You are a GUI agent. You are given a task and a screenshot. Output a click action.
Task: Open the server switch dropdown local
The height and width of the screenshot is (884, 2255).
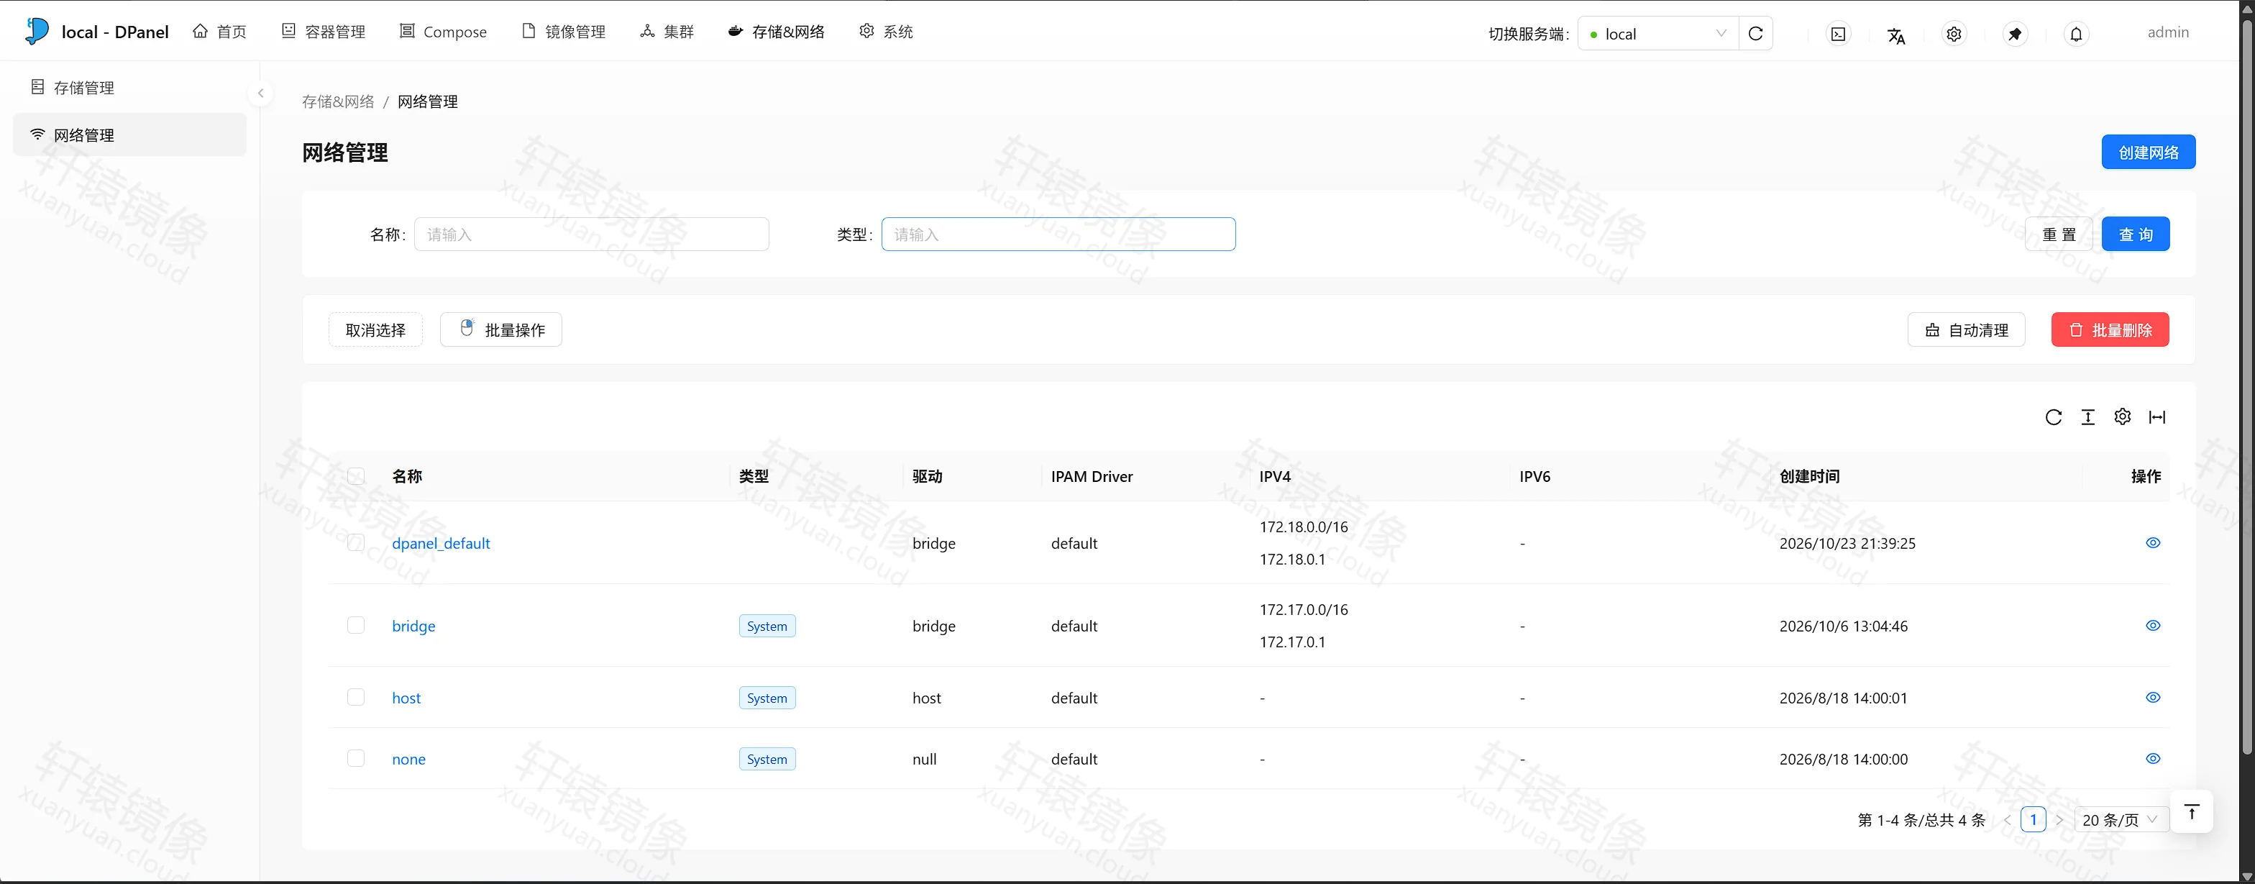(x=1658, y=33)
